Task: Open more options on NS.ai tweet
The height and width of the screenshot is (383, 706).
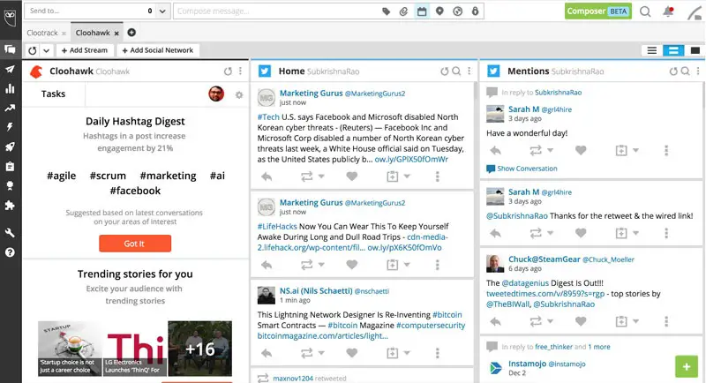Action: click(437, 353)
